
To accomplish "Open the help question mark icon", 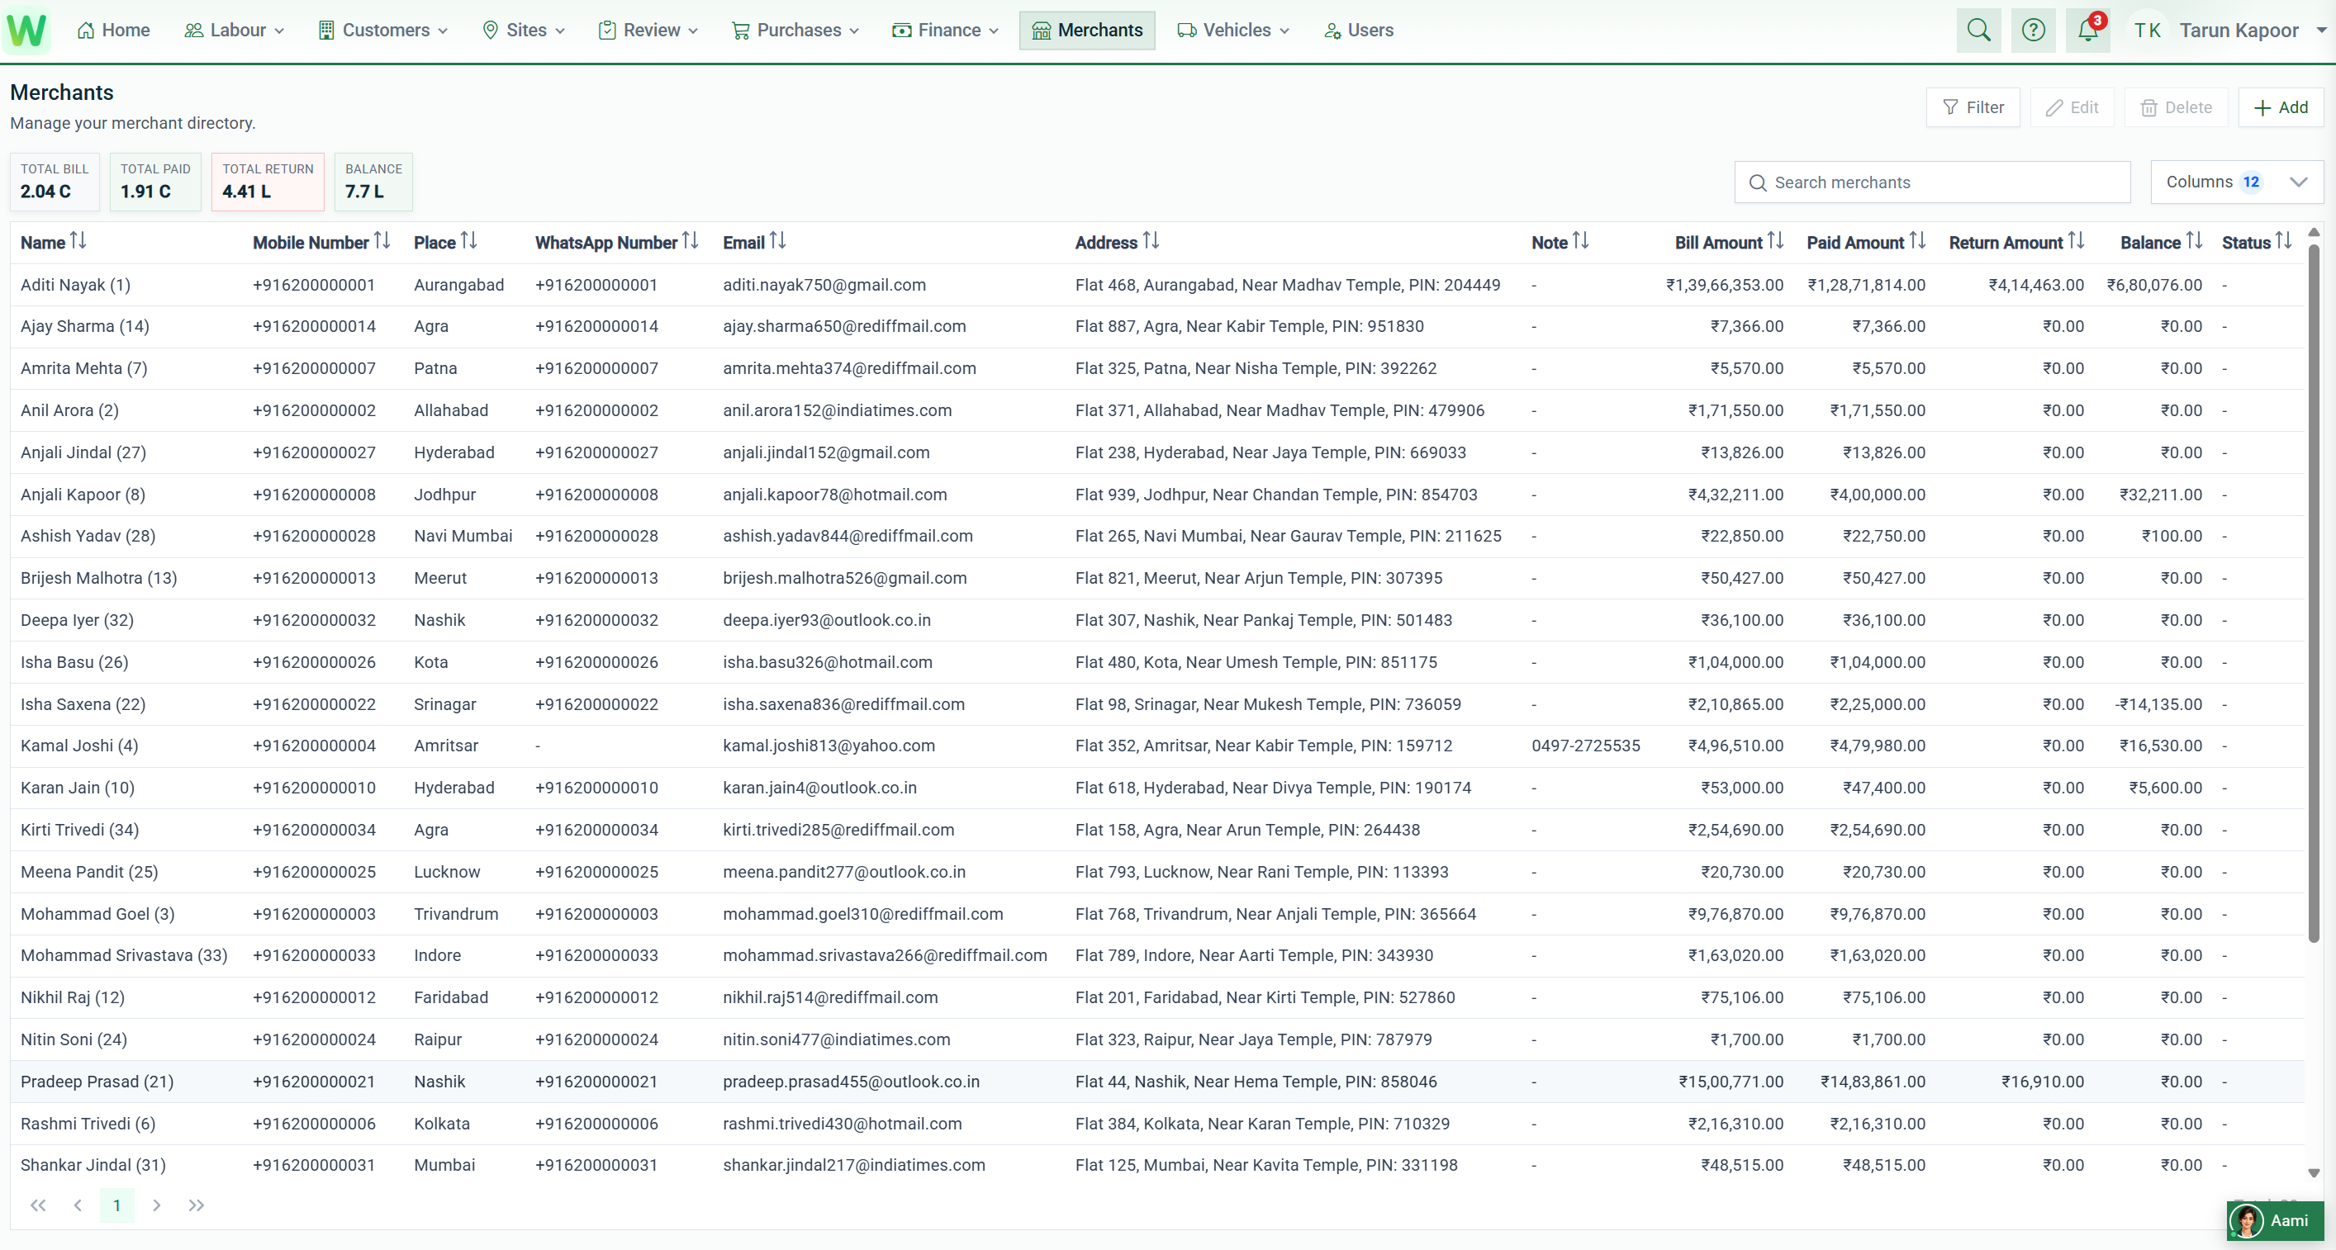I will click(2033, 30).
